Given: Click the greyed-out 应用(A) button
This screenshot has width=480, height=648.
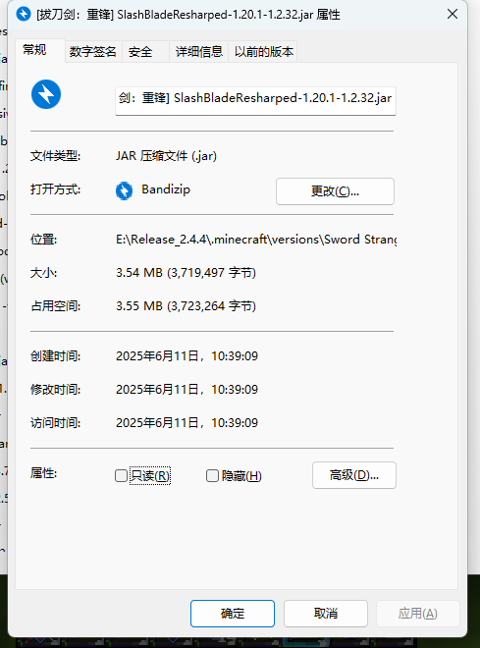Looking at the screenshot, I should (417, 614).
